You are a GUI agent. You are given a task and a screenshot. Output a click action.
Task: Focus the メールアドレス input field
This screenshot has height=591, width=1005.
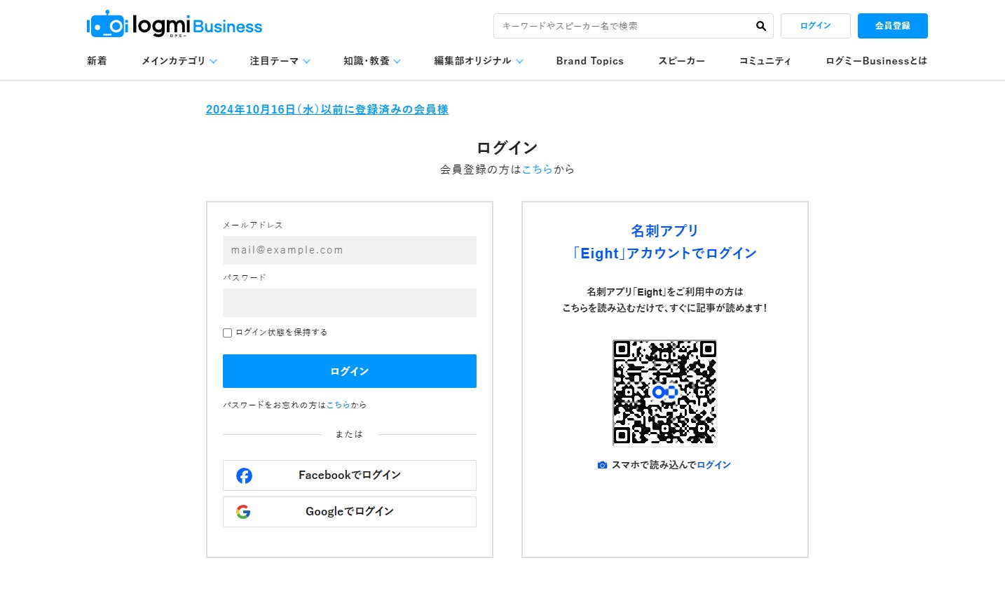tap(350, 250)
